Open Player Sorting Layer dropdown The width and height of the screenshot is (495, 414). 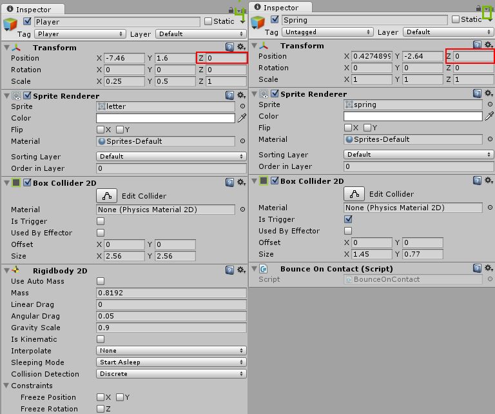coord(171,156)
